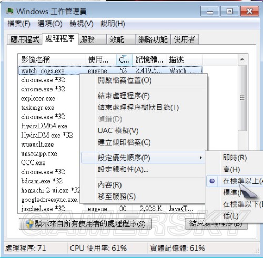
Task: Select the explorer.exe process
Action: click(x=38, y=98)
